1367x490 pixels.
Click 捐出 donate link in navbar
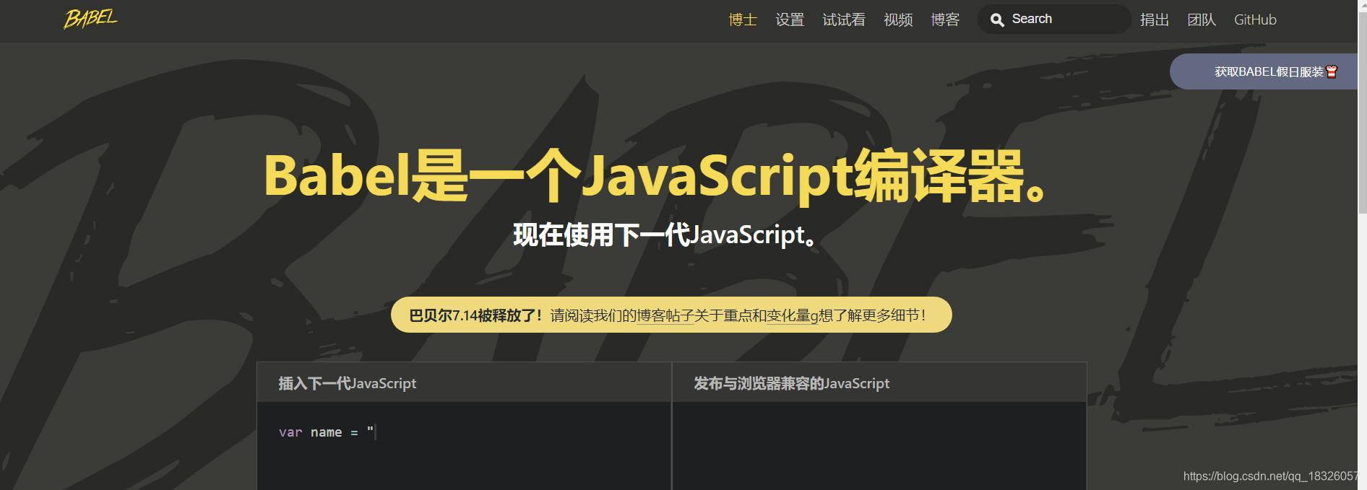click(1155, 19)
